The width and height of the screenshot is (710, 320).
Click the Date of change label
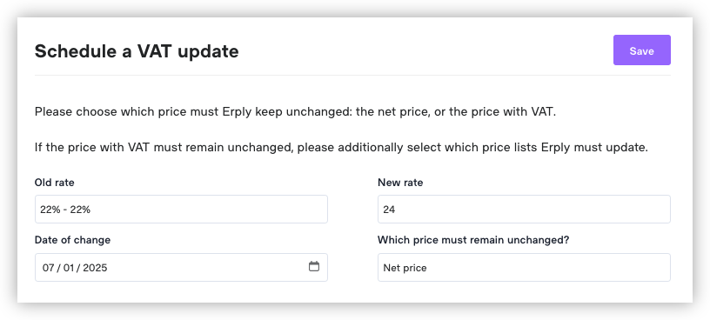point(72,240)
